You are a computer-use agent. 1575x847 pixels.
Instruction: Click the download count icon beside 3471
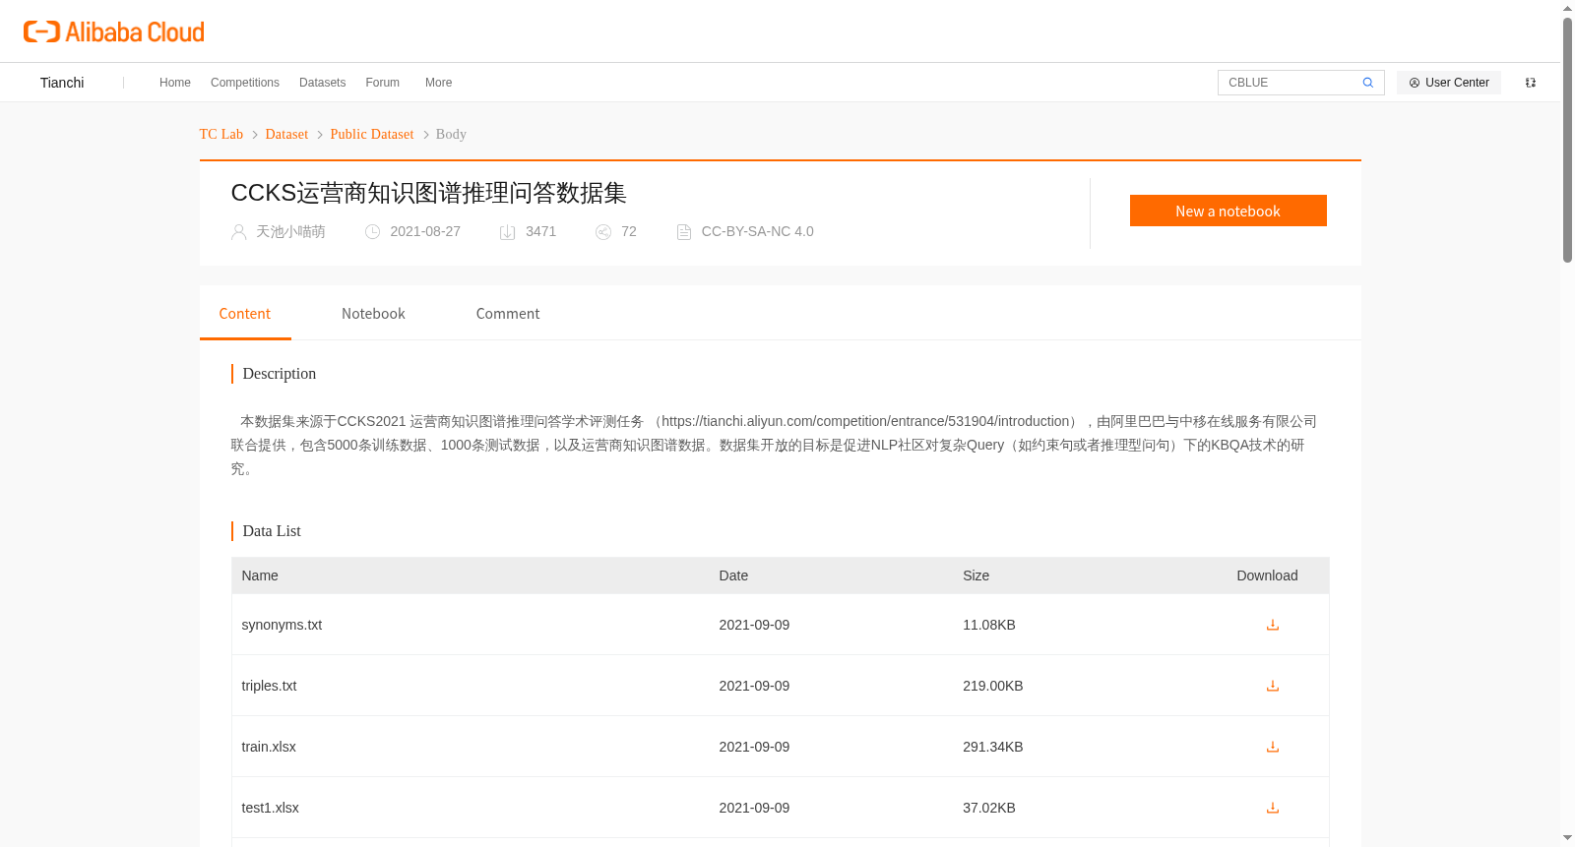coord(508,232)
